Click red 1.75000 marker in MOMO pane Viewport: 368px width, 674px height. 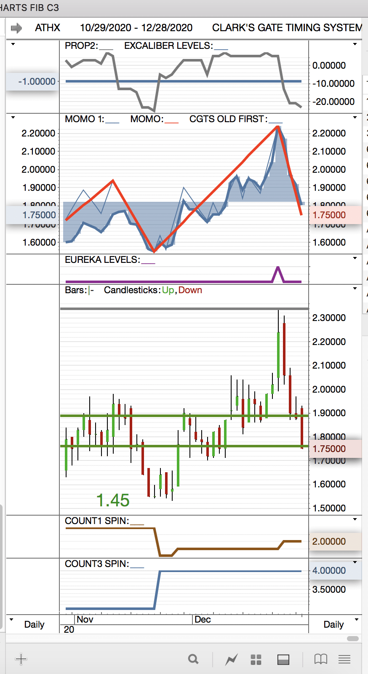tap(335, 215)
